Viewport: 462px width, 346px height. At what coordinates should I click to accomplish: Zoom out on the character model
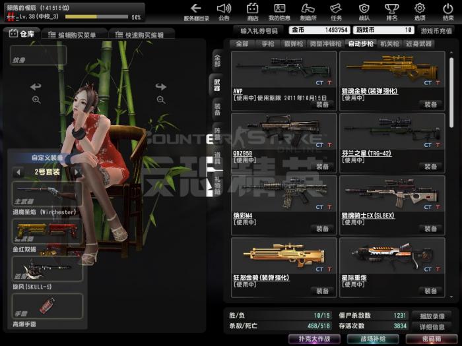coord(161,100)
